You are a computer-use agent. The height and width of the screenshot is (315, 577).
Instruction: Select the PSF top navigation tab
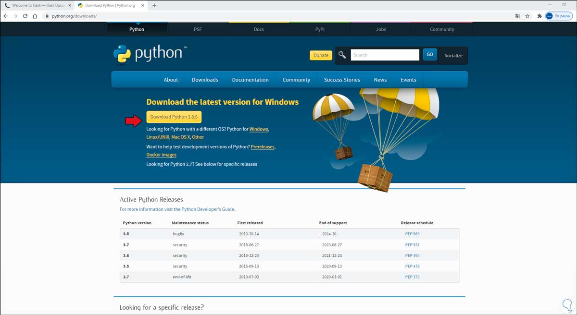(198, 29)
